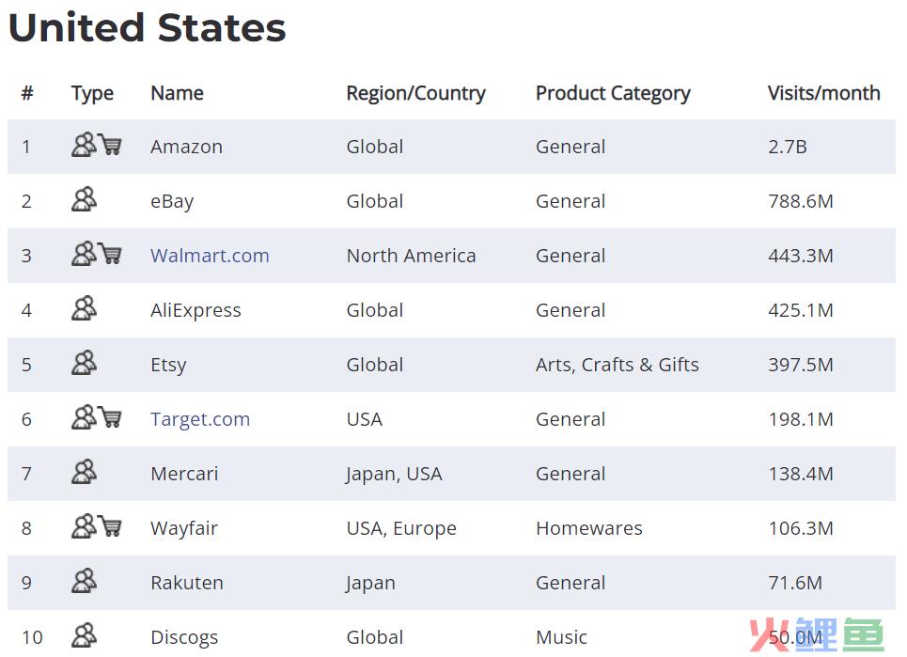This screenshot has height=657, width=907.
Task: Click the people icon in Rakuten row
Action: [84, 581]
